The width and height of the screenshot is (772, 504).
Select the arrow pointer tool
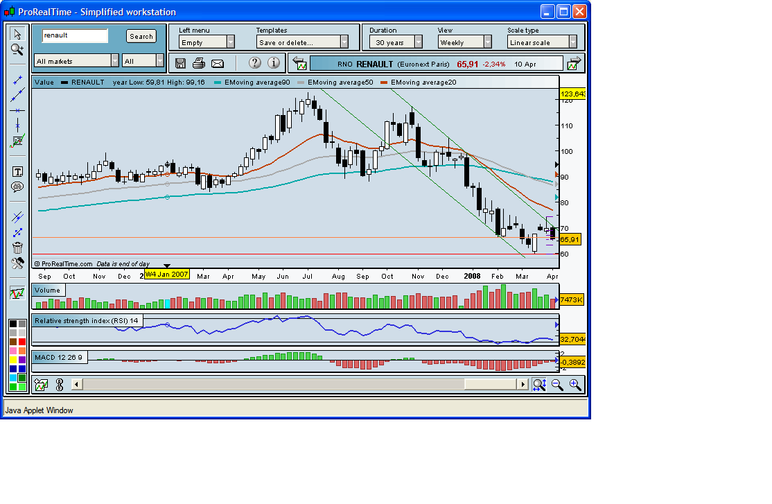17,34
